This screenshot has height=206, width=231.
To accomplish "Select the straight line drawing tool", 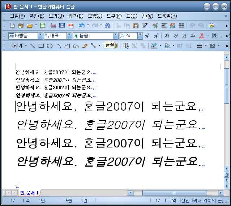I will (x=33, y=46).
